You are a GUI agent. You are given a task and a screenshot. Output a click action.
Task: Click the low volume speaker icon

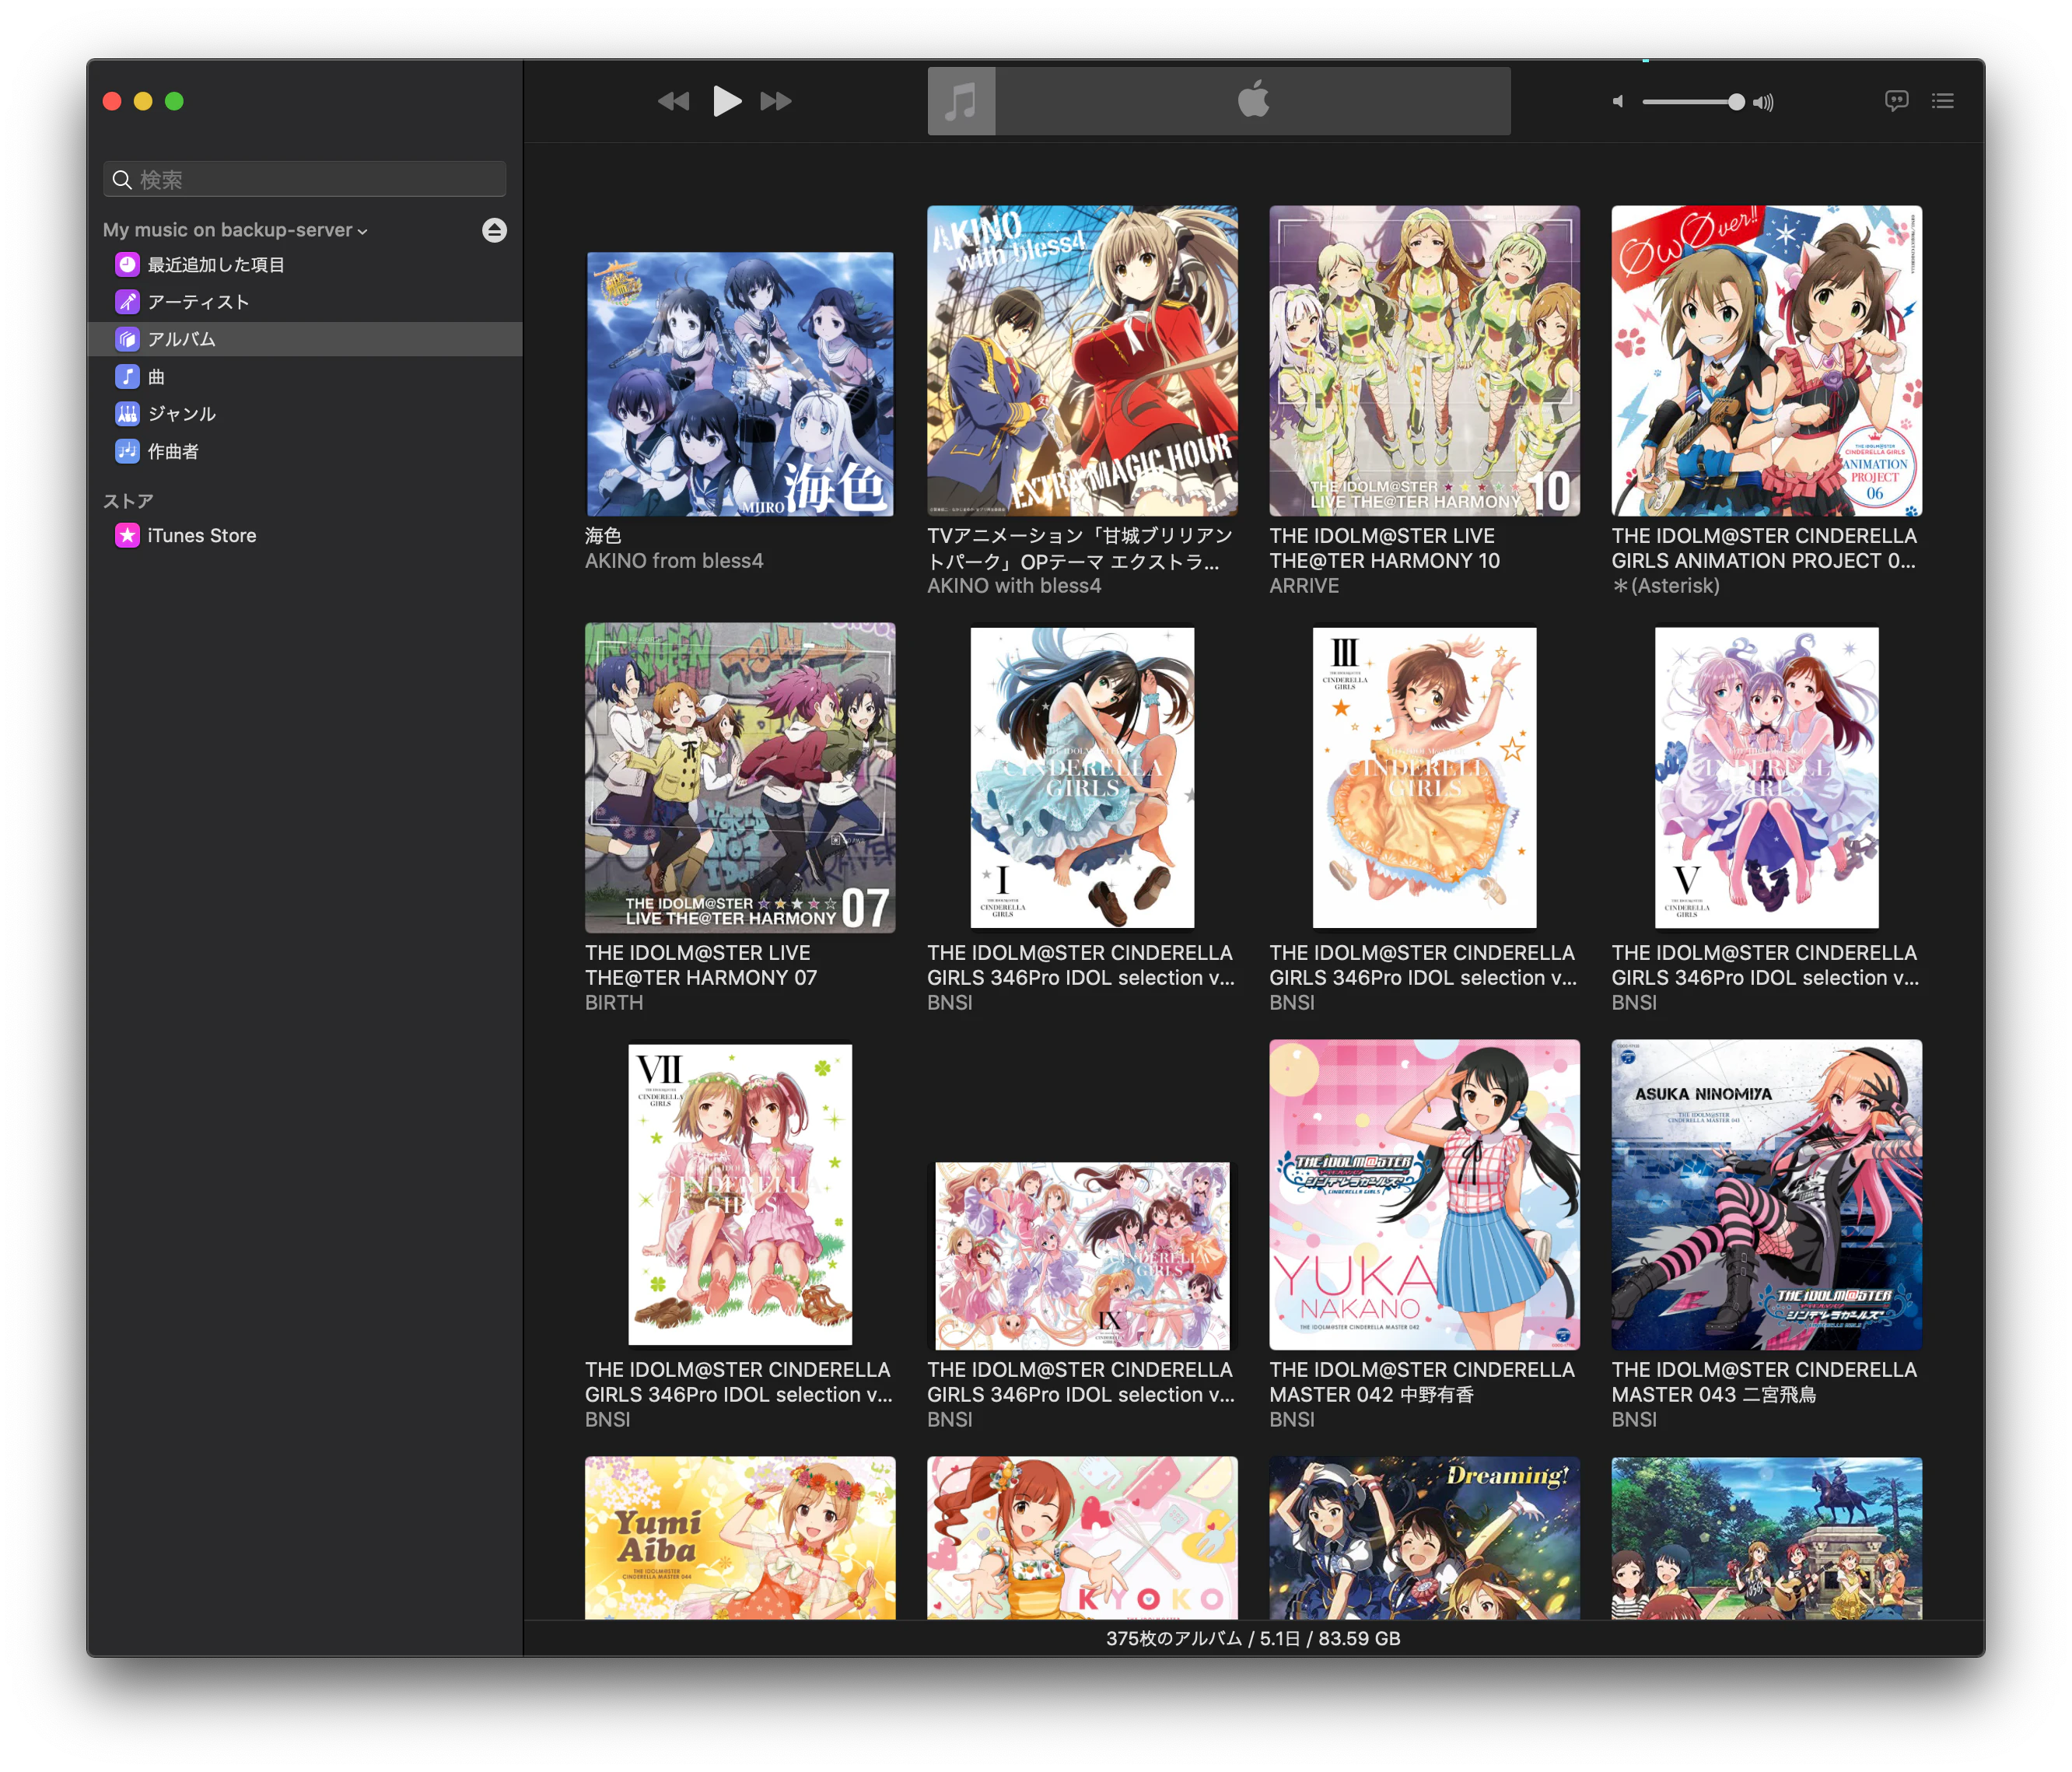click(1618, 102)
